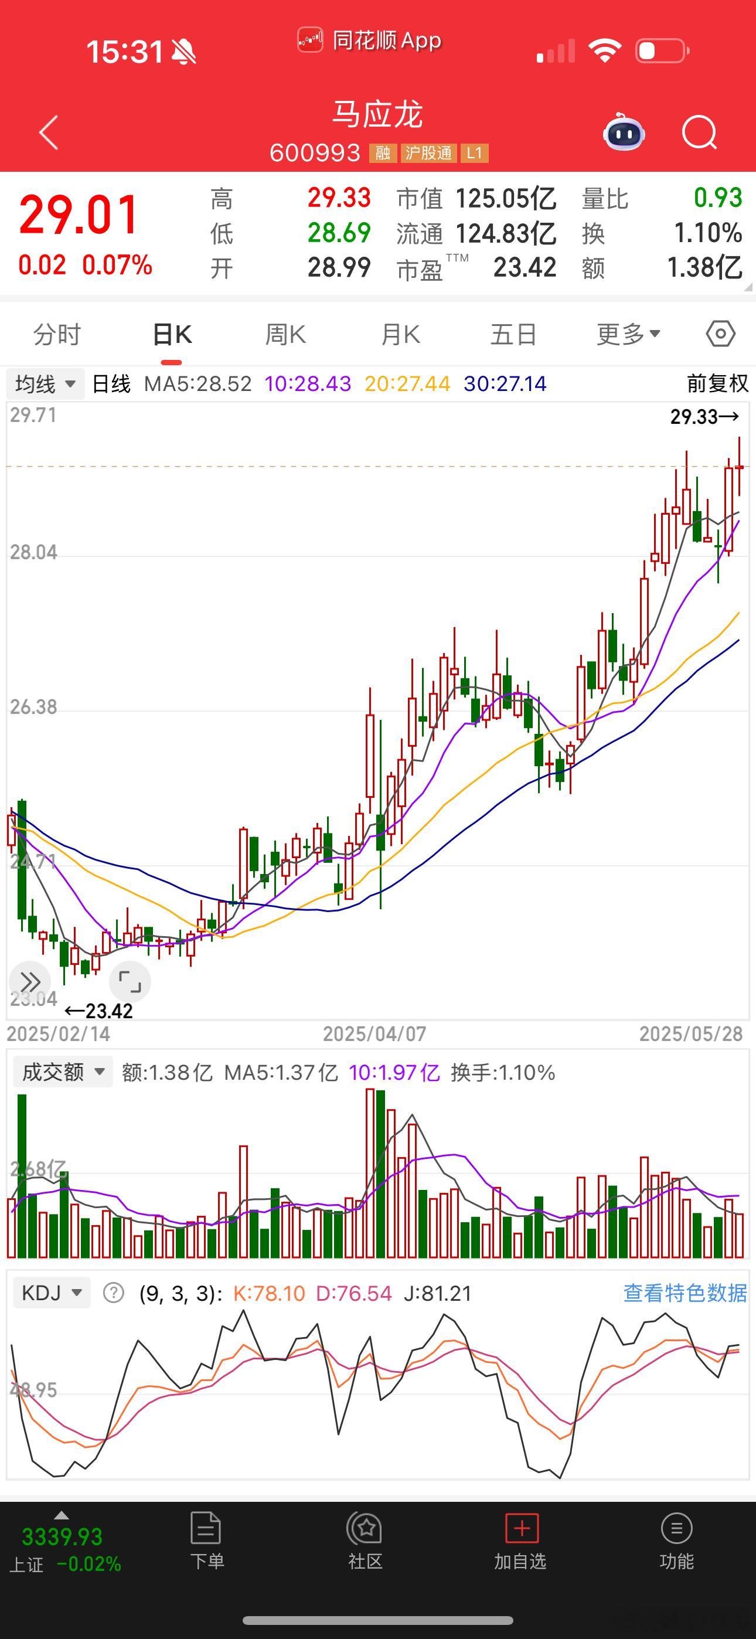Tap the 29.33 high marker on chart
The width and height of the screenshot is (756, 1639).
(705, 417)
